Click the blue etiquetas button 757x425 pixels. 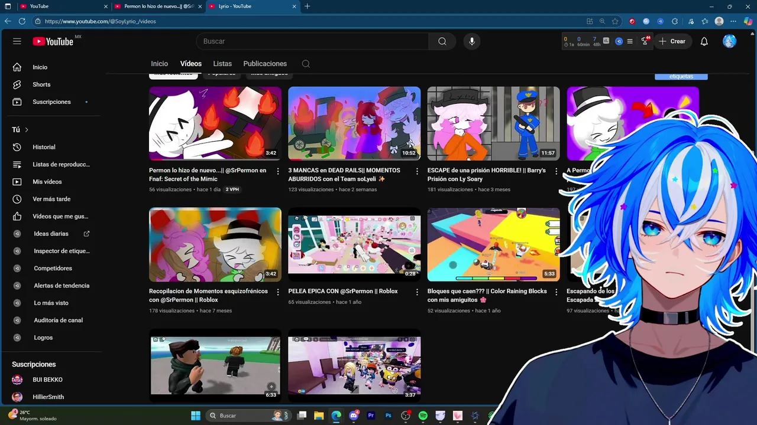681,76
